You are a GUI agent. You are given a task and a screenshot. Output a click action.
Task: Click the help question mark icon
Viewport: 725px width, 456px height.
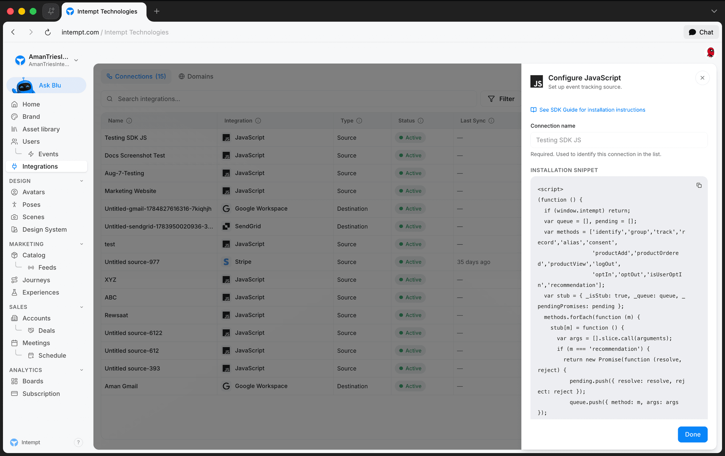click(x=78, y=442)
